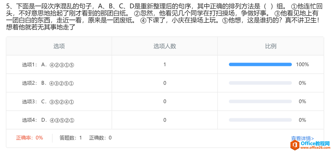332x152 pixels.
Task: Click the blue 100% progress bar
Action: coord(260,65)
